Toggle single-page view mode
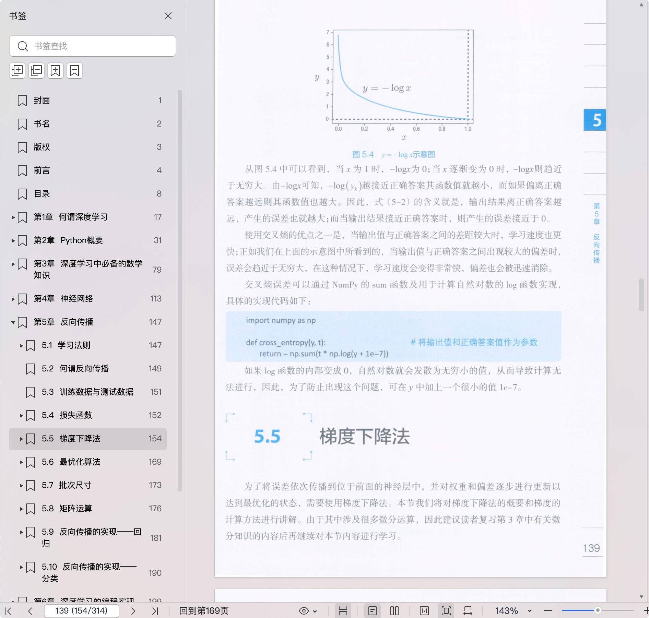This screenshot has height=618, width=649. 373,611
